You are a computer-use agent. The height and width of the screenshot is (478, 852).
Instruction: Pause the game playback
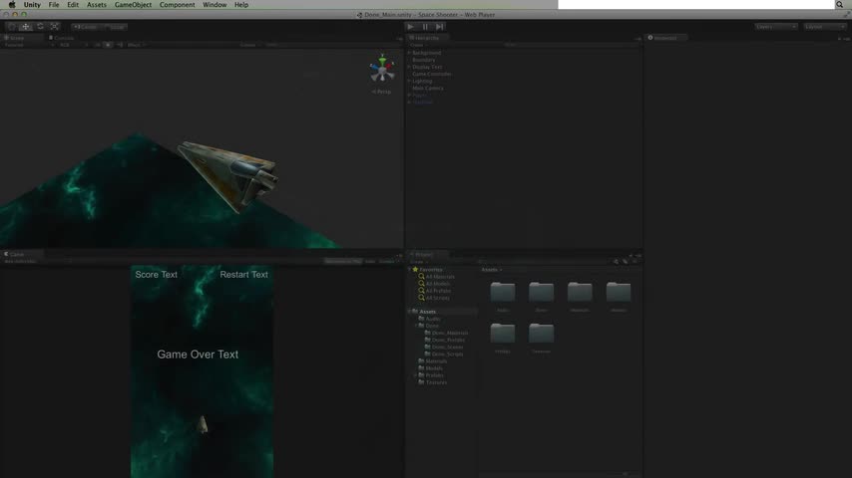point(425,27)
